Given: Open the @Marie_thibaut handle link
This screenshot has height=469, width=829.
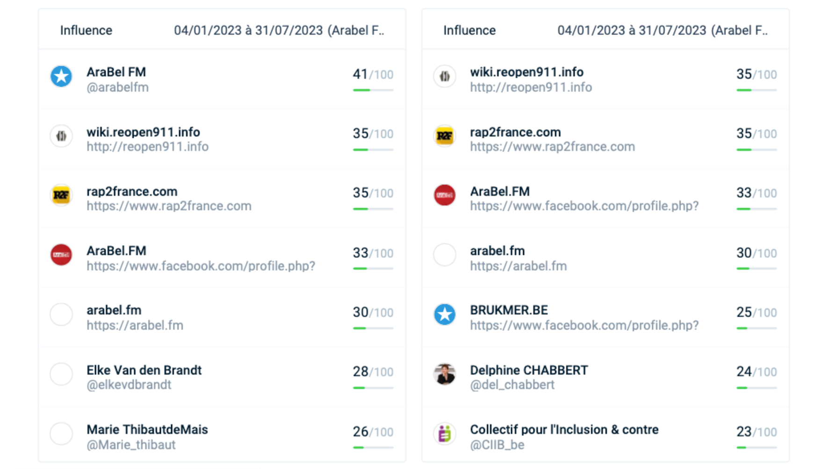Looking at the screenshot, I should [x=131, y=445].
